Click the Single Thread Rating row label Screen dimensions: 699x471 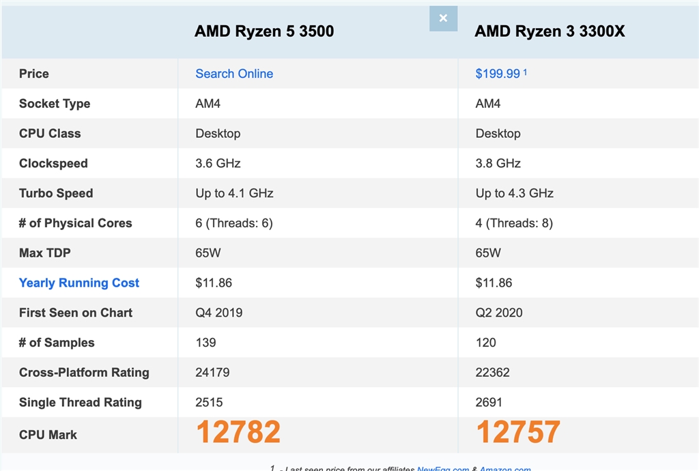(x=81, y=402)
